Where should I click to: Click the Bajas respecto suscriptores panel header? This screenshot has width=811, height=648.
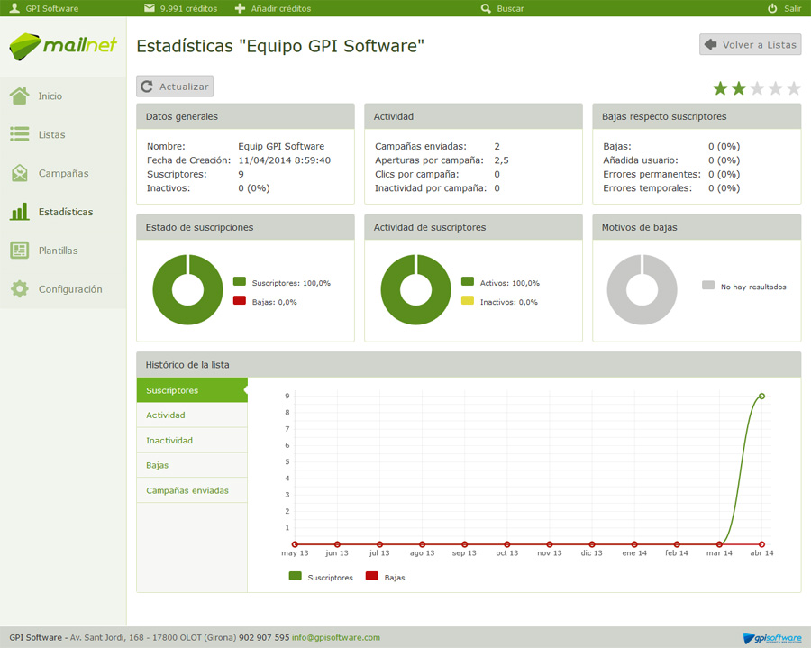click(x=697, y=116)
